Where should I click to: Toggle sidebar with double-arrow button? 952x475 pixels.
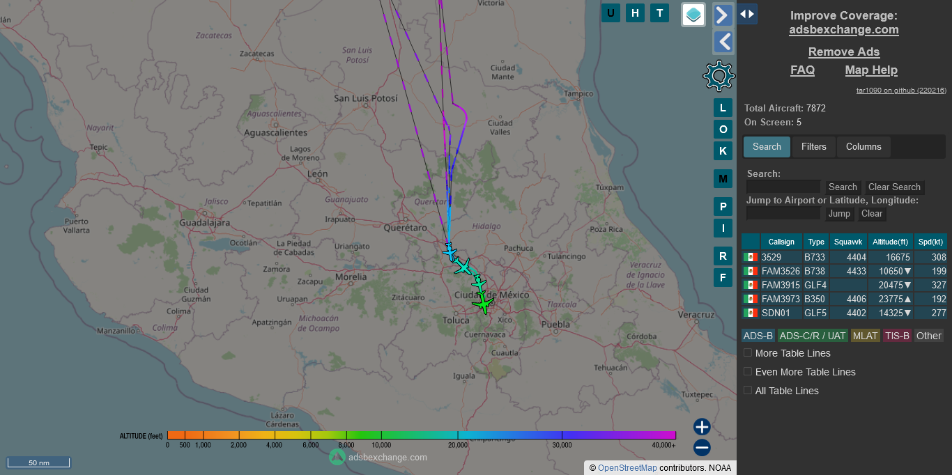pyautogui.click(x=747, y=13)
